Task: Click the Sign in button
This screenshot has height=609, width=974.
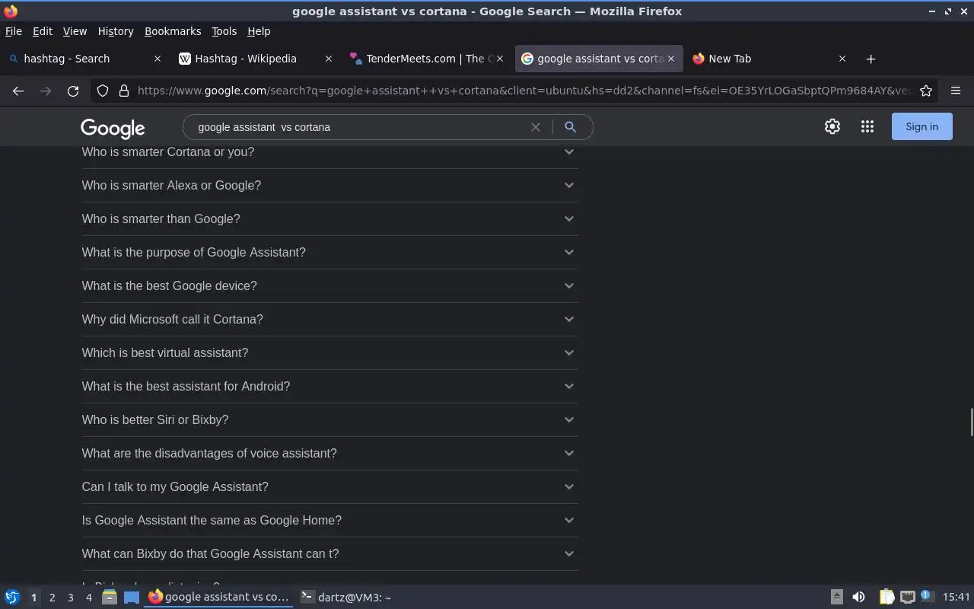Action: 921,127
